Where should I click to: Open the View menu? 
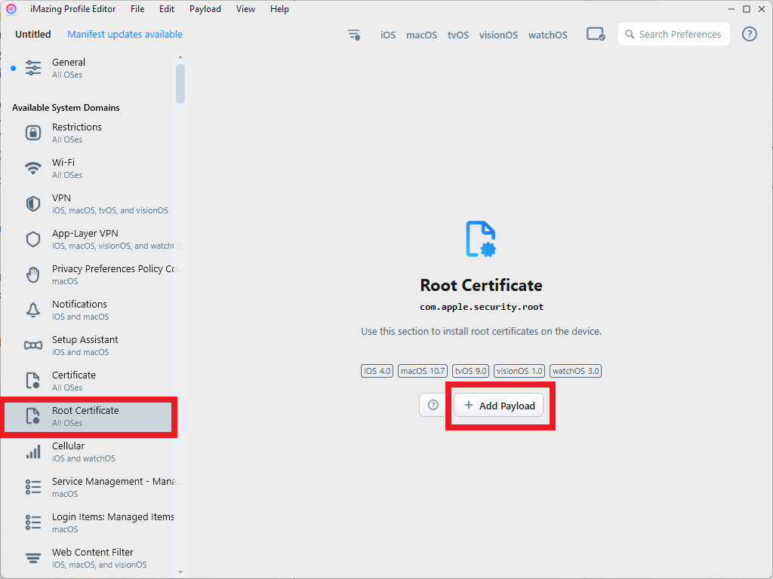(x=245, y=9)
